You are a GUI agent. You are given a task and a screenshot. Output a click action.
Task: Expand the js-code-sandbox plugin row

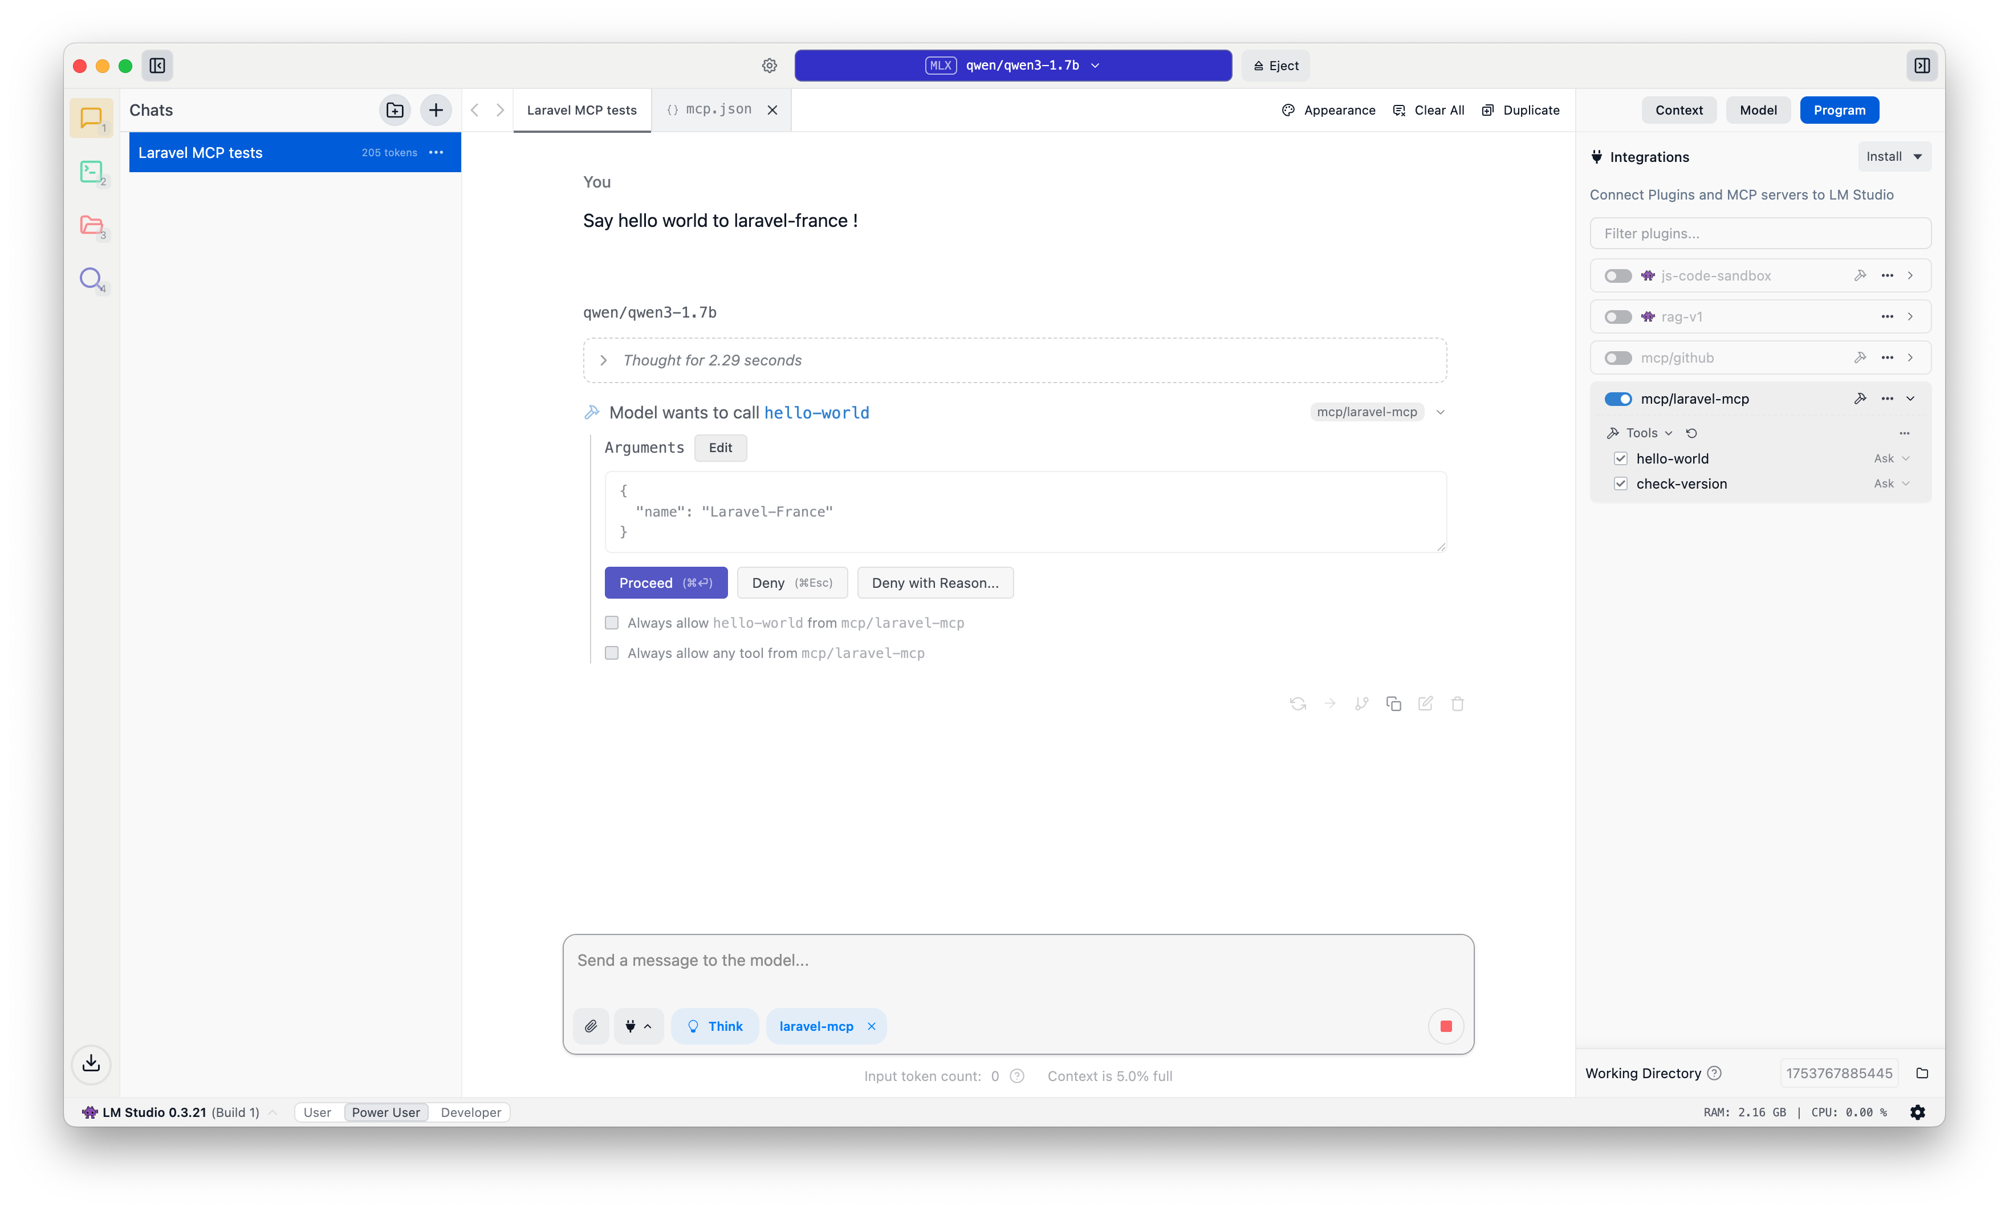(x=1910, y=275)
